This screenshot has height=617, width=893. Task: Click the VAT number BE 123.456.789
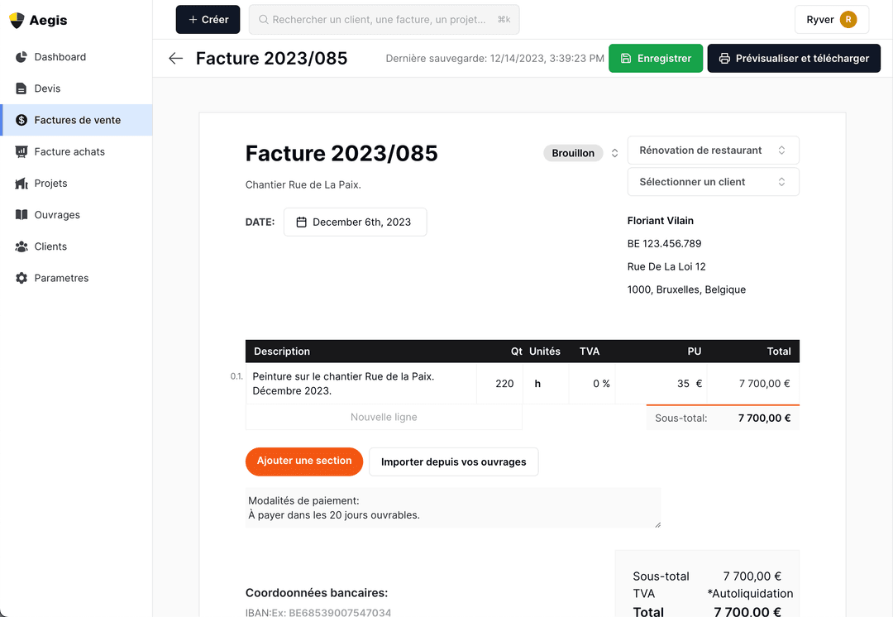pyautogui.click(x=664, y=243)
